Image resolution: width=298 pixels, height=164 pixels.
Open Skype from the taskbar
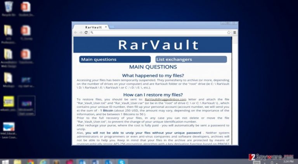(x=121, y=162)
